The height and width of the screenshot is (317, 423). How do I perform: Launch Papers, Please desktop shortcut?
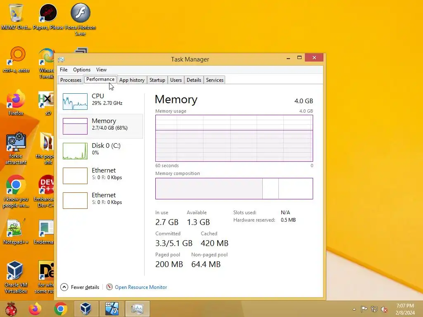48,16
